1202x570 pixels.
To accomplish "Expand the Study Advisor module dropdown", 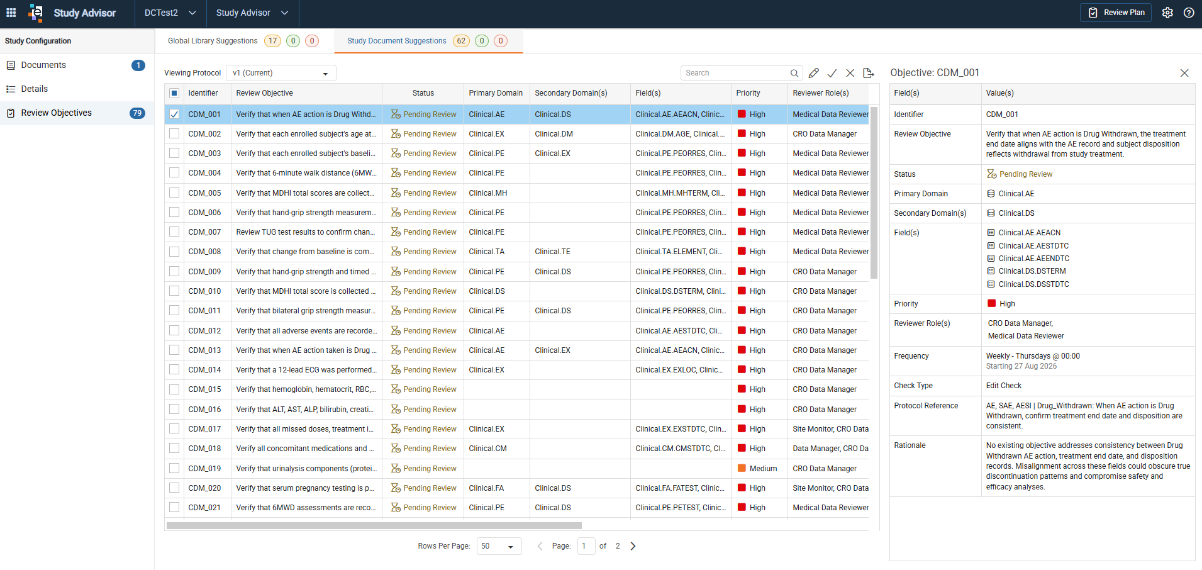I will 252,13.
